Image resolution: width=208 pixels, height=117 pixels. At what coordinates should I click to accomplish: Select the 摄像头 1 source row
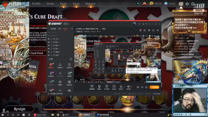60,52
